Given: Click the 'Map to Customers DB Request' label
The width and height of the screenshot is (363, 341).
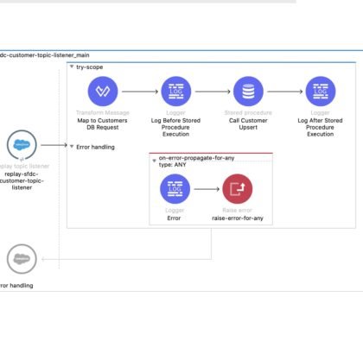Looking at the screenshot, I should 103,124.
